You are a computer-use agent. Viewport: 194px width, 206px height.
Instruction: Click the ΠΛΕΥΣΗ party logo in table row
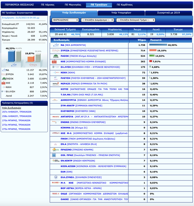click(x=56, y=78)
